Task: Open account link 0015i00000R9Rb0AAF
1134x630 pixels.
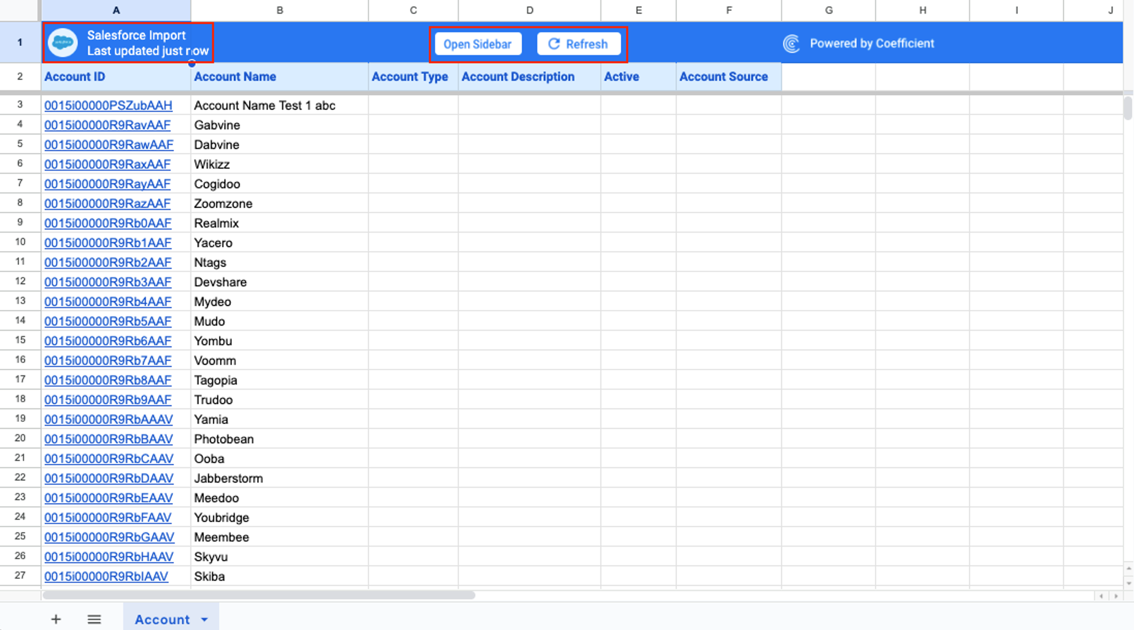Action: pos(108,223)
